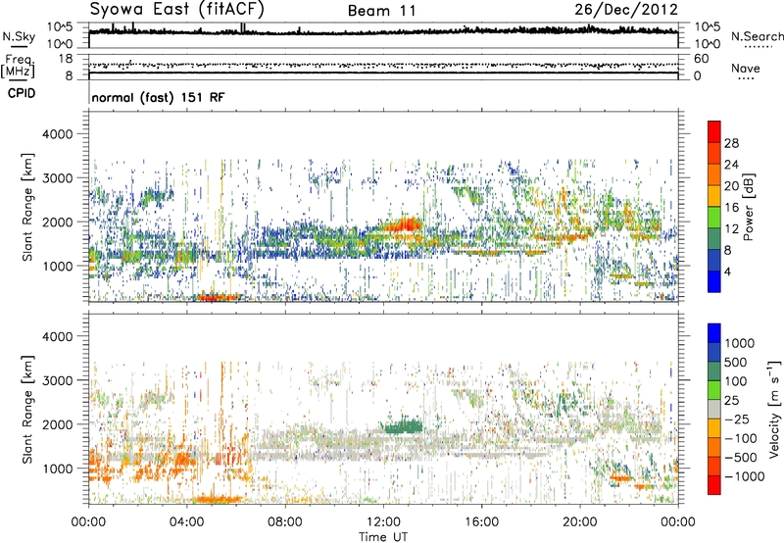Click the '28' tick on the power scale

click(731, 143)
